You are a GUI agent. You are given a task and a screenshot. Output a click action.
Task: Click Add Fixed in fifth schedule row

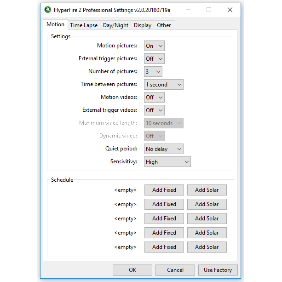pos(164,247)
